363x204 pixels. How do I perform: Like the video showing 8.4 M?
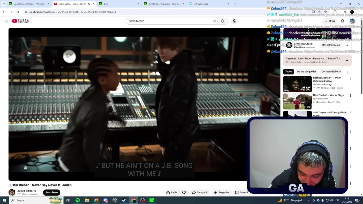click(172, 192)
